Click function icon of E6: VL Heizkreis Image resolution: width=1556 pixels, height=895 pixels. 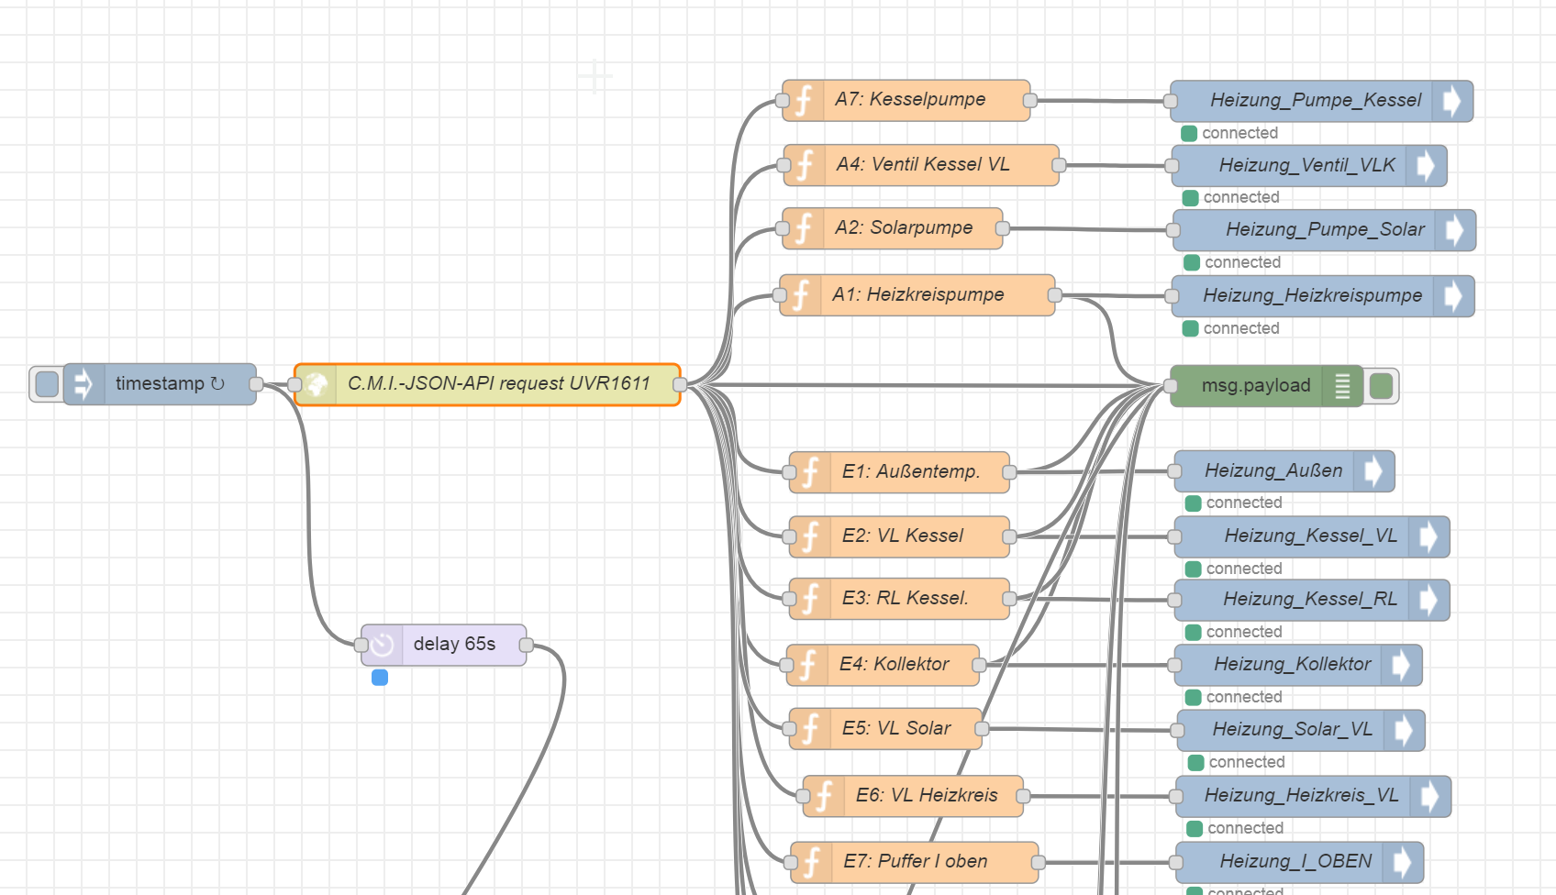pyautogui.click(x=825, y=796)
